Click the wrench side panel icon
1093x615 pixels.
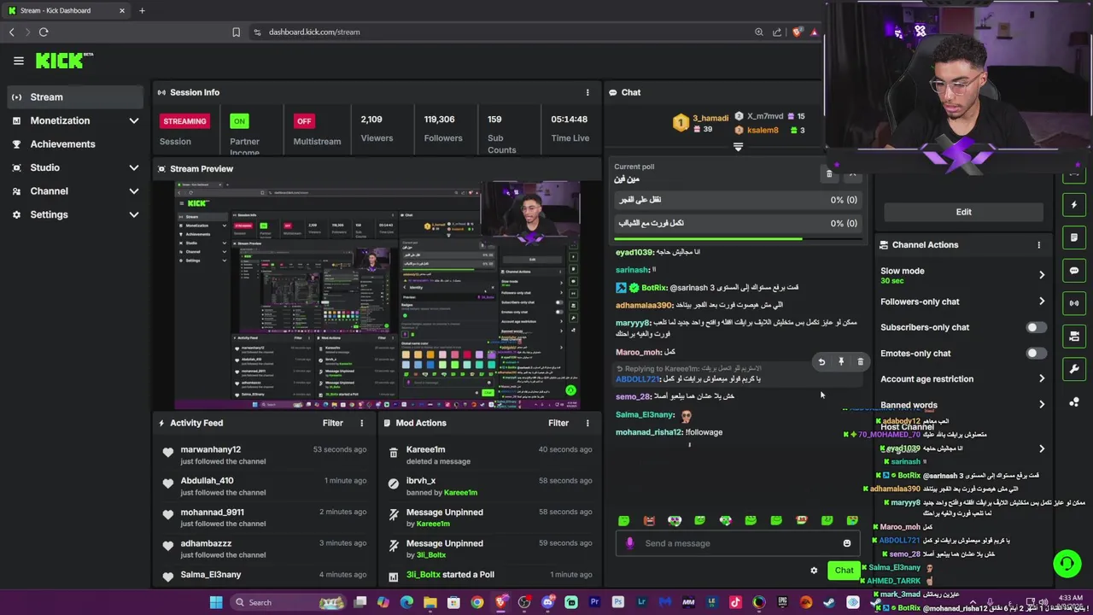point(1074,369)
